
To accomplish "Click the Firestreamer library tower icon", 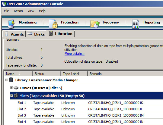I will click(11, 80).
